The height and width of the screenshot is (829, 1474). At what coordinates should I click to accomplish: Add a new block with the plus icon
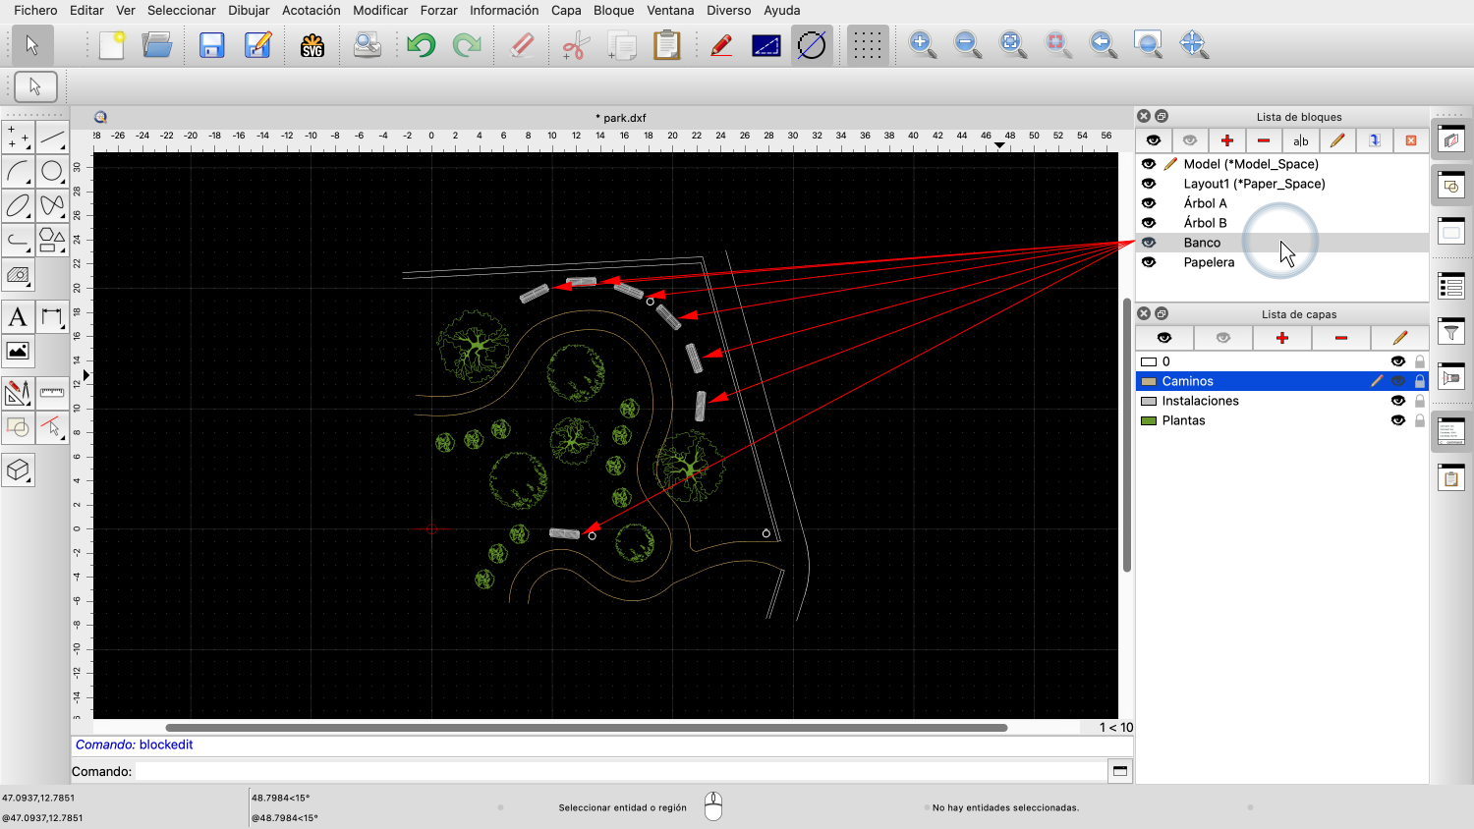coord(1226,140)
